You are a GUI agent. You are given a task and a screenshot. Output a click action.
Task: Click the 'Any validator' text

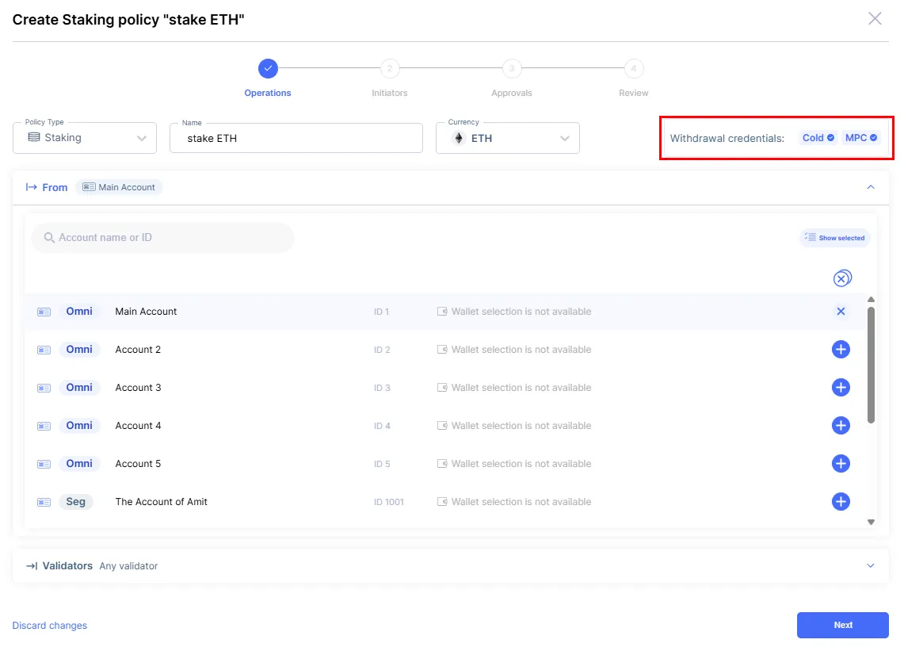(x=128, y=566)
